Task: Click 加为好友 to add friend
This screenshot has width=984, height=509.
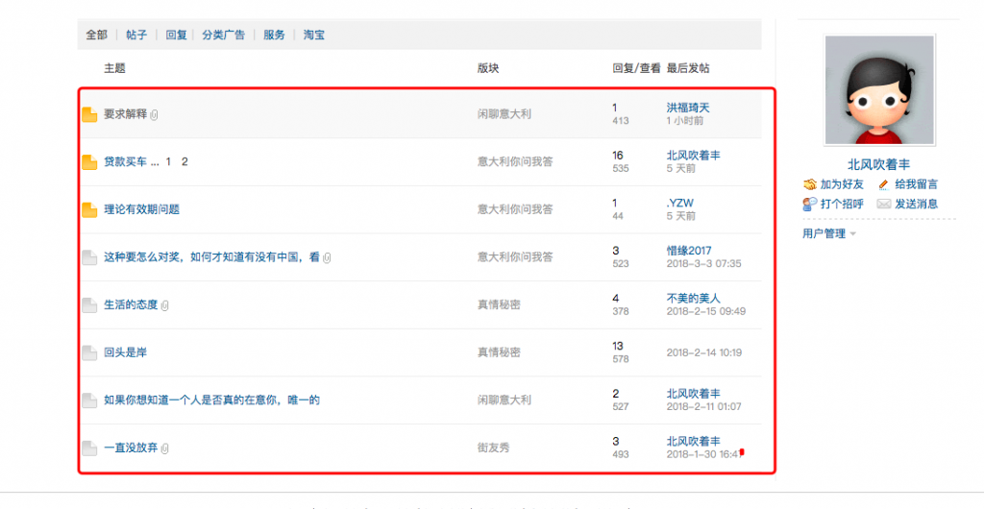Action: [x=842, y=184]
